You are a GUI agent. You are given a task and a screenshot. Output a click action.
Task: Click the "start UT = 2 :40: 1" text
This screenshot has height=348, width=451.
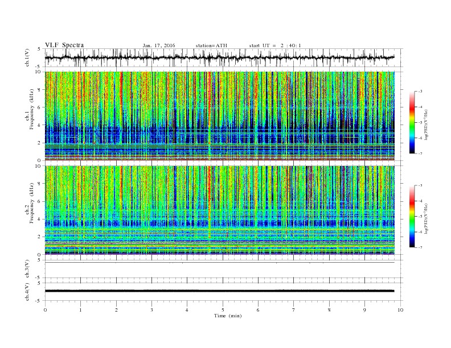[275, 45]
